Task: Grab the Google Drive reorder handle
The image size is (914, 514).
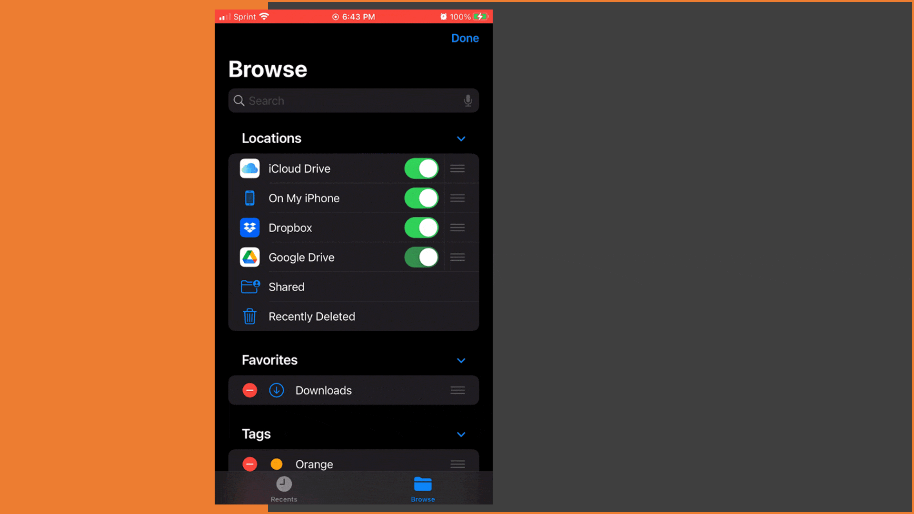Action: 457,257
